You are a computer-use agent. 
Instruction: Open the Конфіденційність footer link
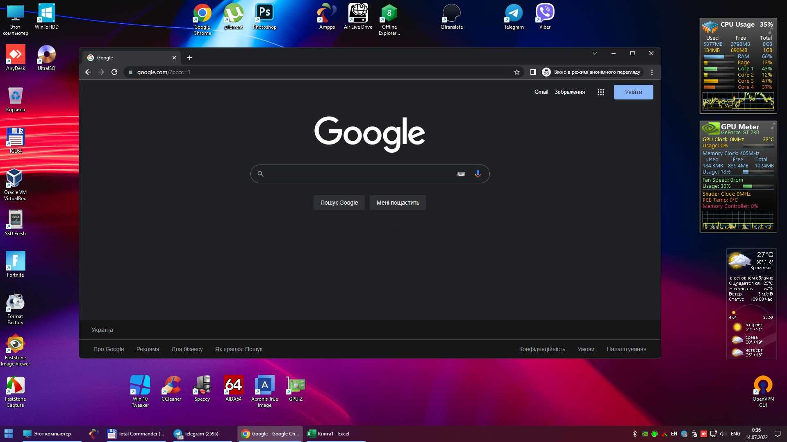pos(542,349)
